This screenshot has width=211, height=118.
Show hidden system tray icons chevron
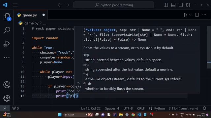click(x=169, y=115)
